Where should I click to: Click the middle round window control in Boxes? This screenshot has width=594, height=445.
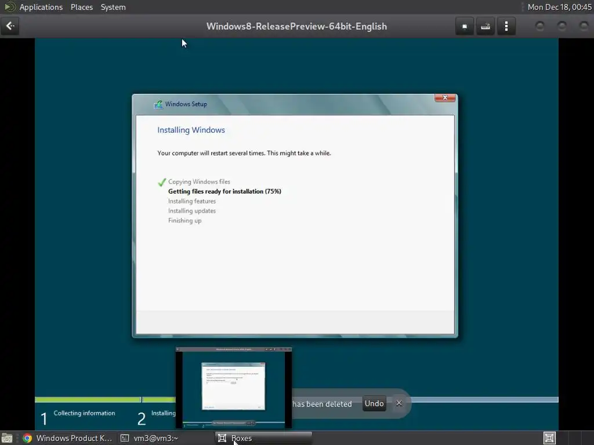(x=562, y=26)
